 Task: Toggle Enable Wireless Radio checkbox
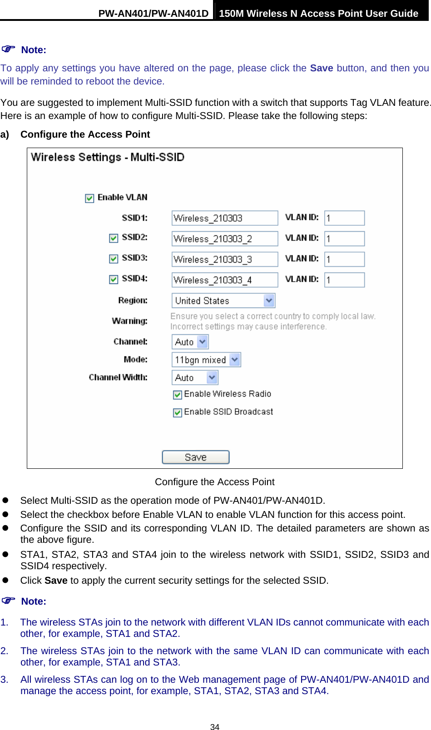[178, 395]
